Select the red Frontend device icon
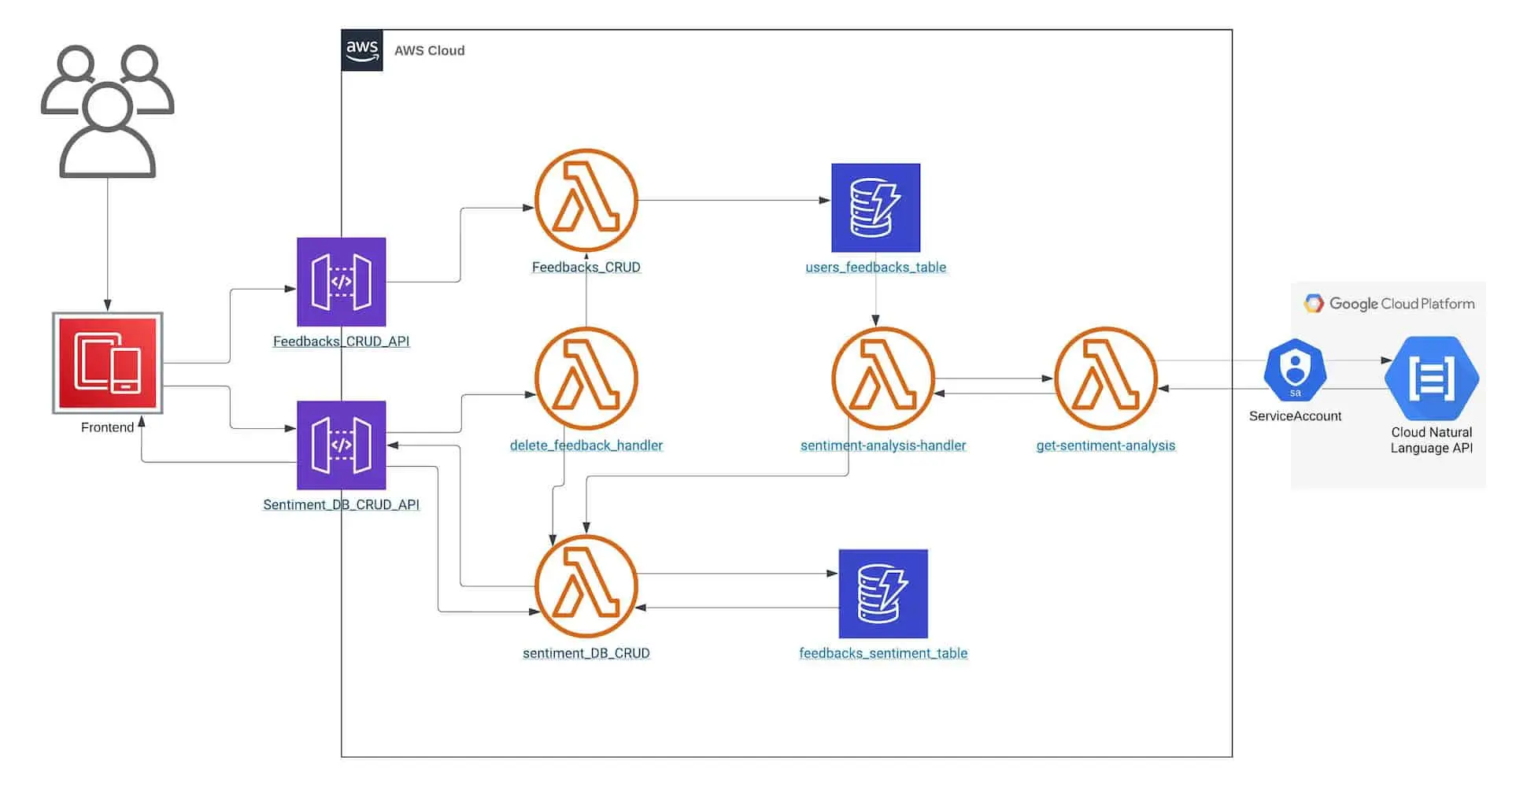The width and height of the screenshot is (1516, 787). [x=108, y=363]
